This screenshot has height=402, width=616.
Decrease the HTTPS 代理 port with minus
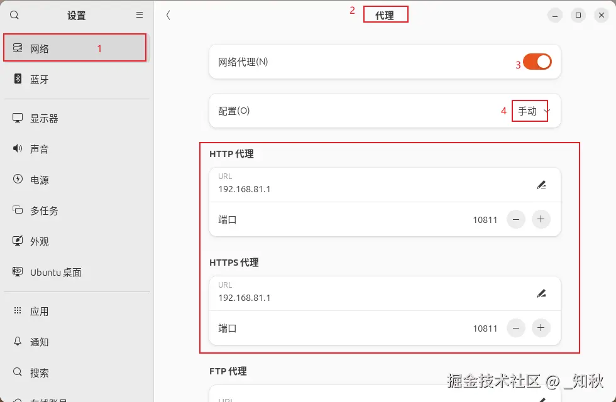[x=516, y=328]
